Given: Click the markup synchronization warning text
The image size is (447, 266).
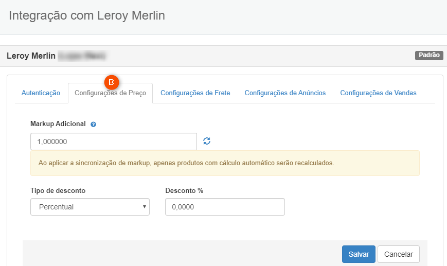Looking at the screenshot, I should 186,163.
